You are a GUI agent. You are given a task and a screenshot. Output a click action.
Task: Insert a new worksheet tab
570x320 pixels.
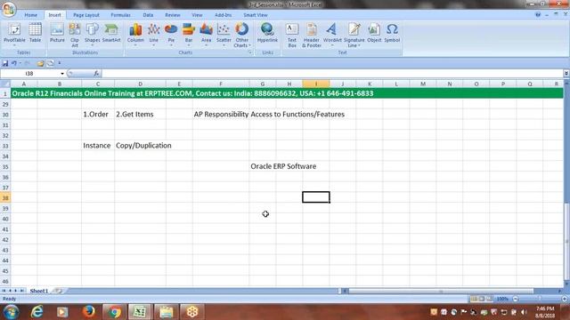point(58,291)
